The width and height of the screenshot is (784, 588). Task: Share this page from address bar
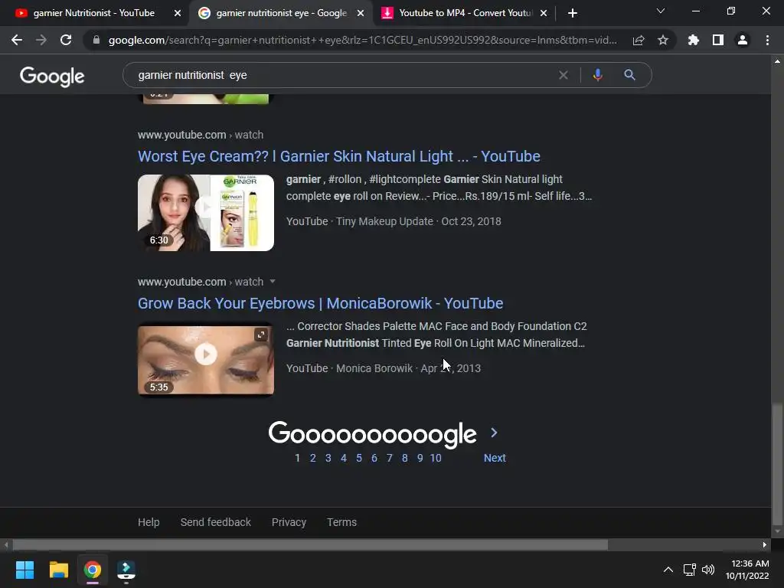(x=639, y=40)
